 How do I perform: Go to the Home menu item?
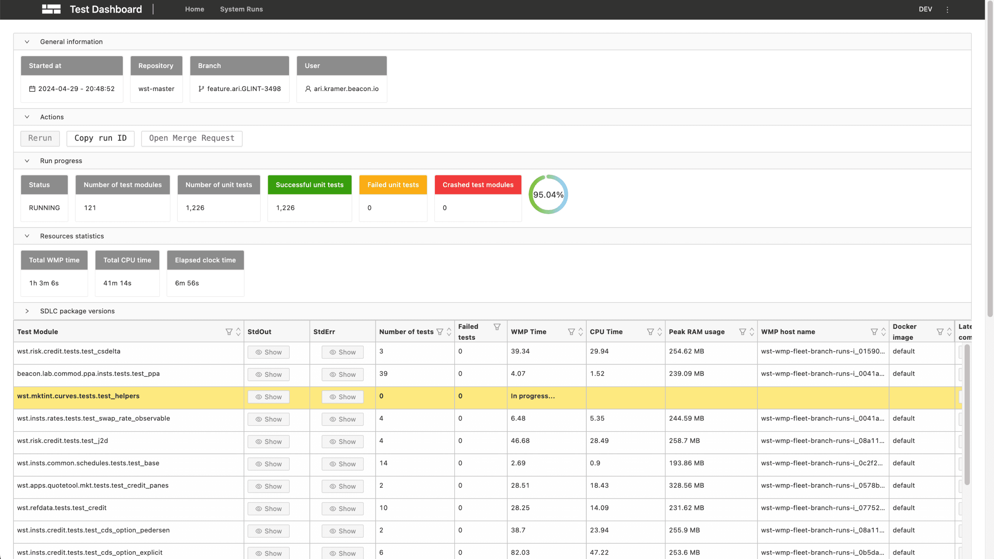(x=195, y=9)
